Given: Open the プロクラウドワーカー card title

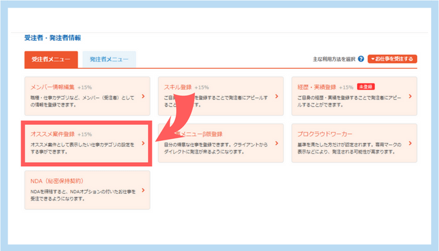Looking at the screenshot, I should [325, 134].
